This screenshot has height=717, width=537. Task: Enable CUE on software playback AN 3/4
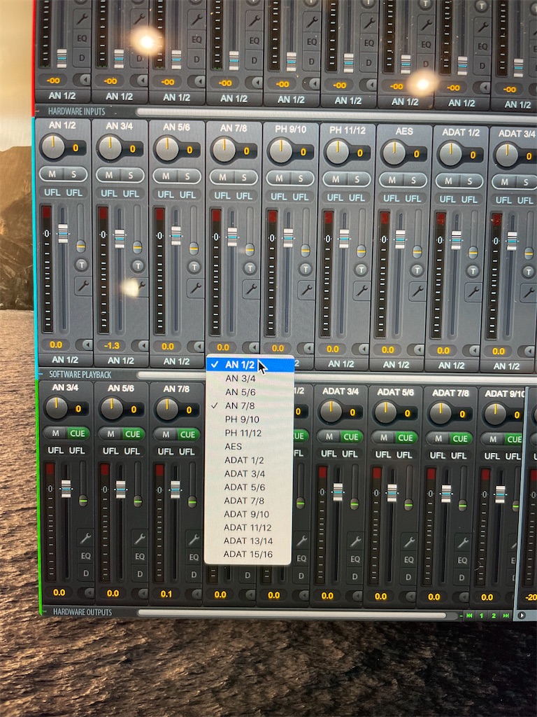tap(77, 433)
